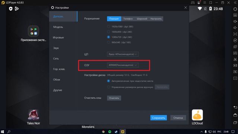
Task: Open user account icon in title bar
Action: [199, 3]
